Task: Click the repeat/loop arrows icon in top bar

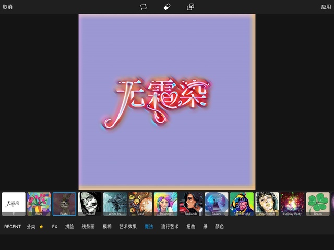Action: pyautogui.click(x=143, y=7)
